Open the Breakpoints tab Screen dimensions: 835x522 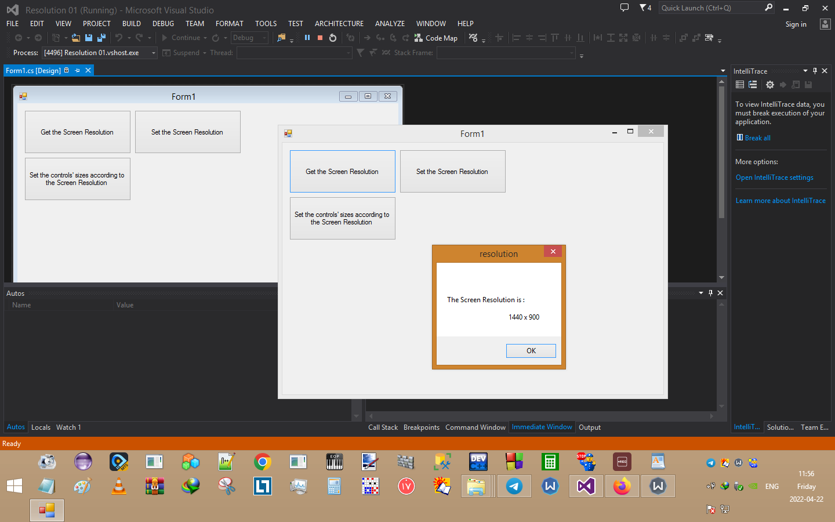pyautogui.click(x=422, y=427)
